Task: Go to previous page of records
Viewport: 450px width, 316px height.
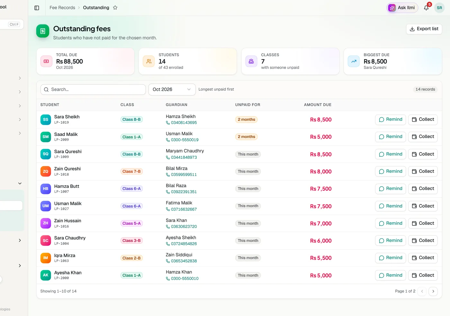Action: click(422, 291)
